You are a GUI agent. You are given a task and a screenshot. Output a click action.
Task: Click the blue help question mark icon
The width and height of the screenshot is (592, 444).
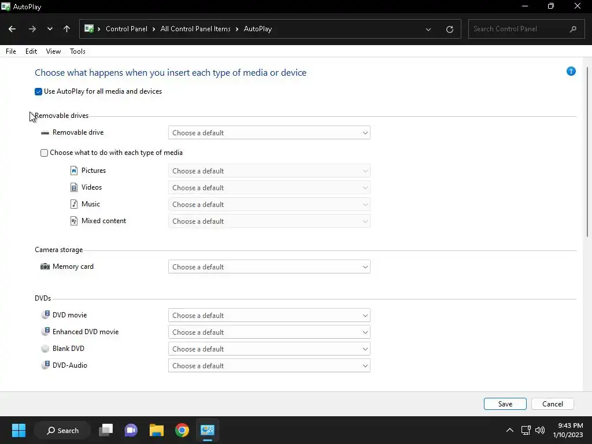click(571, 72)
